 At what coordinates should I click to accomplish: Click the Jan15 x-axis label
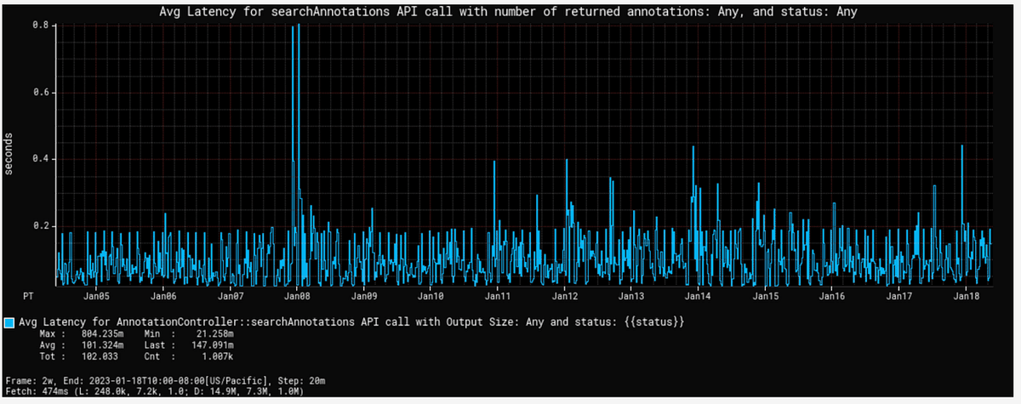(x=766, y=296)
